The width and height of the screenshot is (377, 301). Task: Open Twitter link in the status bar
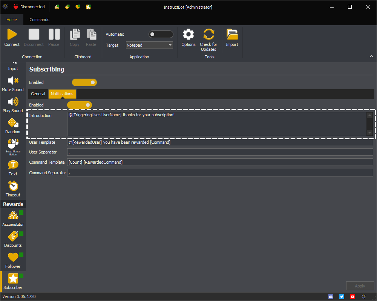point(342,297)
